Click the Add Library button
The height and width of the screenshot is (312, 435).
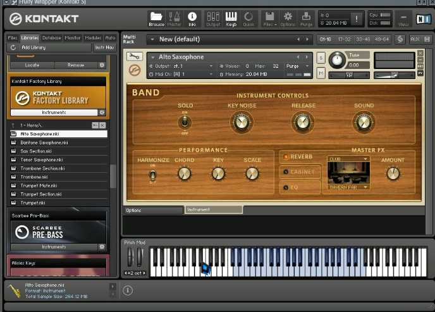click(49, 47)
